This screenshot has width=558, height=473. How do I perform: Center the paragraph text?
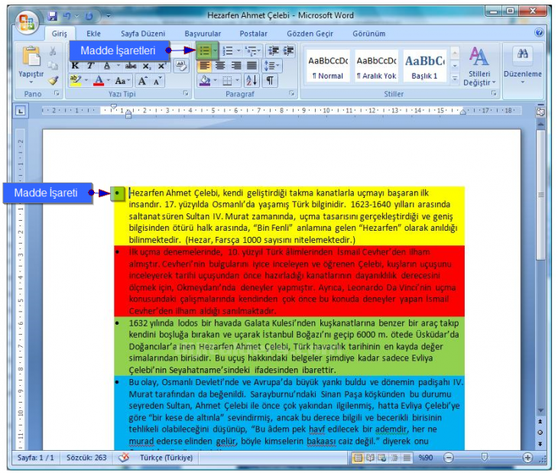point(220,66)
